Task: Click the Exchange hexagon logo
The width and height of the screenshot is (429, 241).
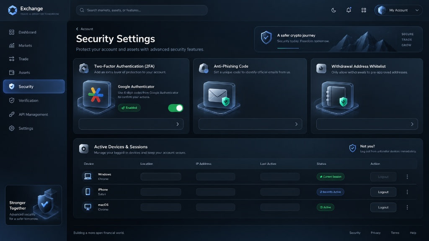Action: (13, 10)
